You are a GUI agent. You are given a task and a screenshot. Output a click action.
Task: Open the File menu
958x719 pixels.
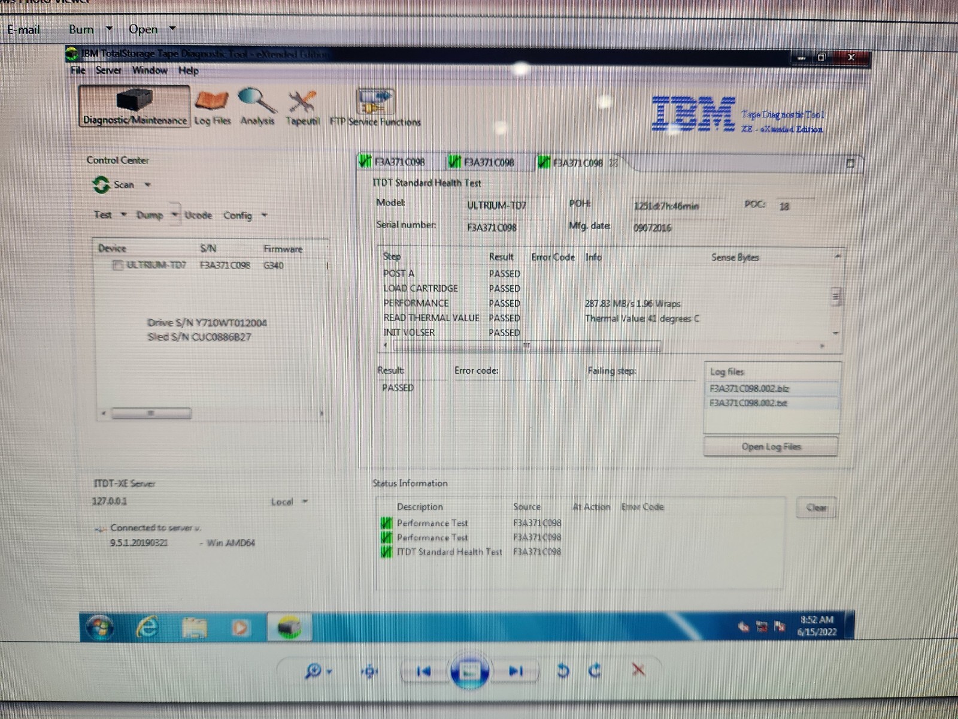point(78,70)
